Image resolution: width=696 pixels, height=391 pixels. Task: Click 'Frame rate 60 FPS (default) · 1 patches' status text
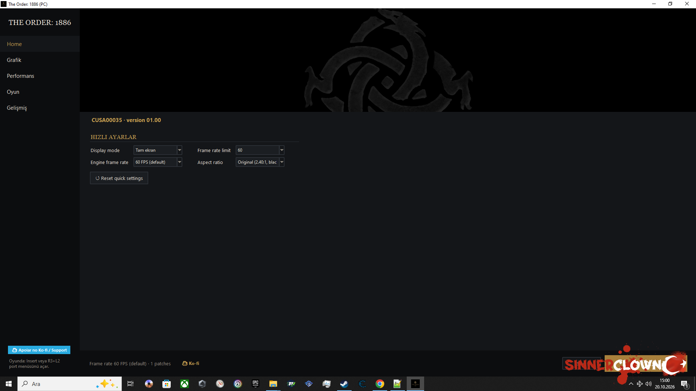click(130, 363)
